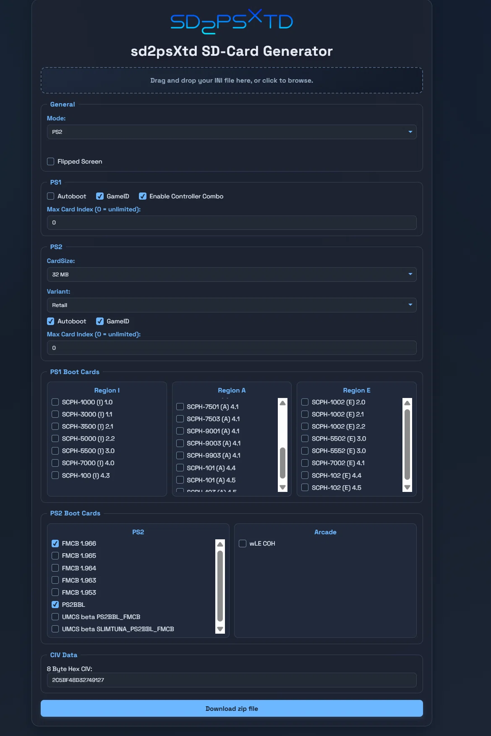
Task: Click the 8 Byte Hex CIV input field
Action: [232, 680]
